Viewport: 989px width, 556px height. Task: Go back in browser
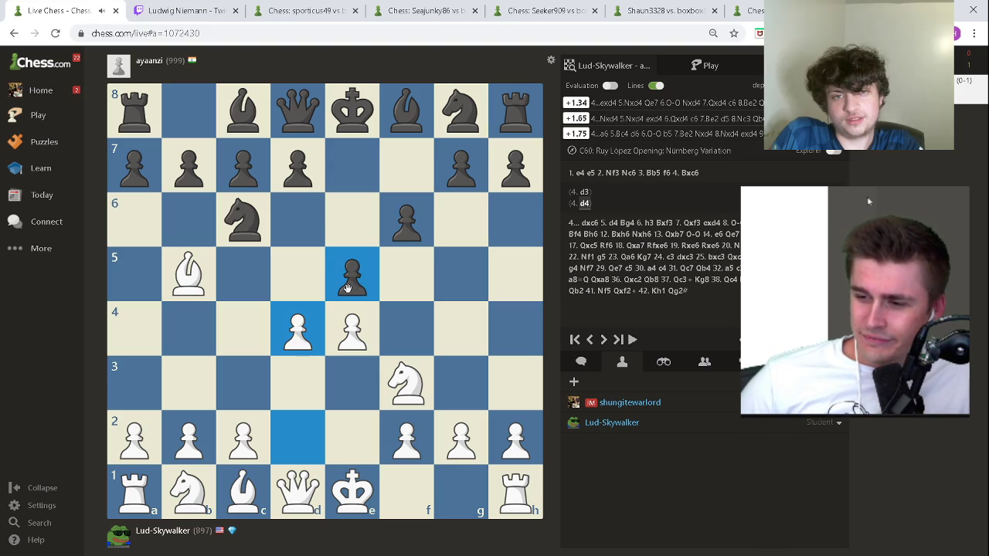point(14,33)
